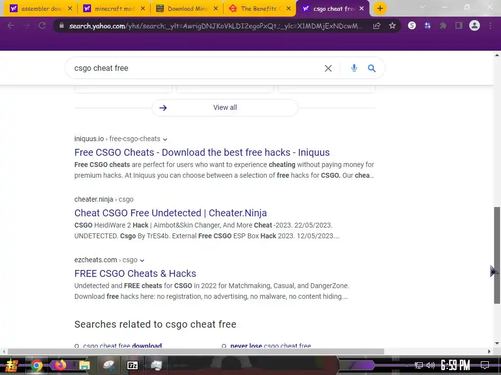Open 'Free CSGO Cheats - Download the best free hacks' link
The height and width of the screenshot is (375, 501).
[x=202, y=152]
